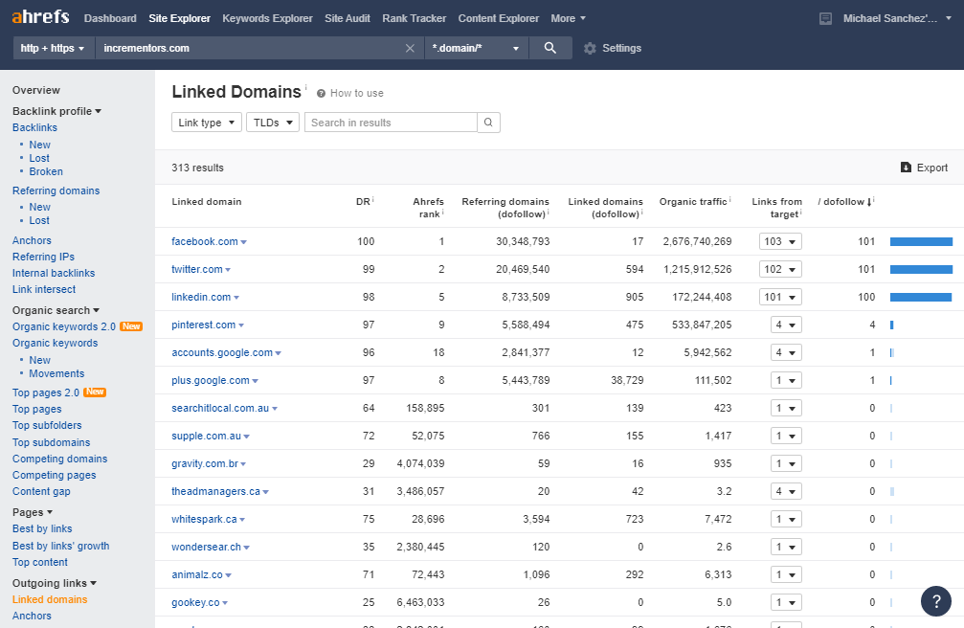Screen dimensions: 964x628
Task: Click the Ahrefs logo
Action: tap(40, 16)
